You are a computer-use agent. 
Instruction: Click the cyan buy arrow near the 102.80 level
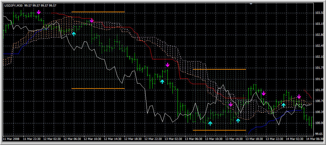pos(74,34)
